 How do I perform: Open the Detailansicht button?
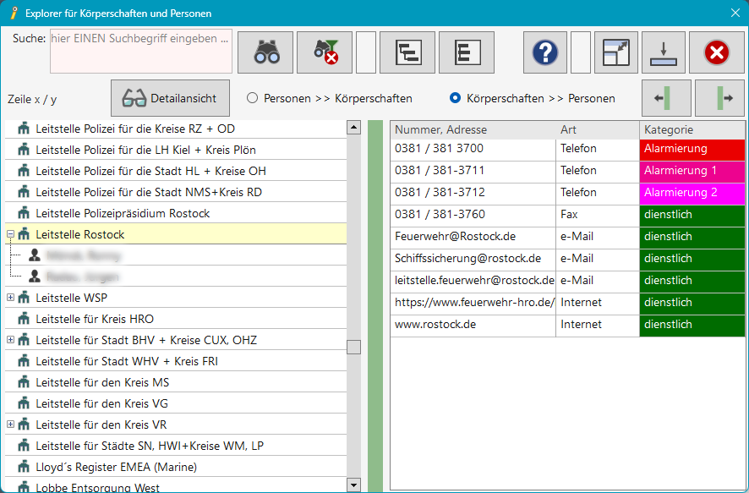[x=170, y=98]
